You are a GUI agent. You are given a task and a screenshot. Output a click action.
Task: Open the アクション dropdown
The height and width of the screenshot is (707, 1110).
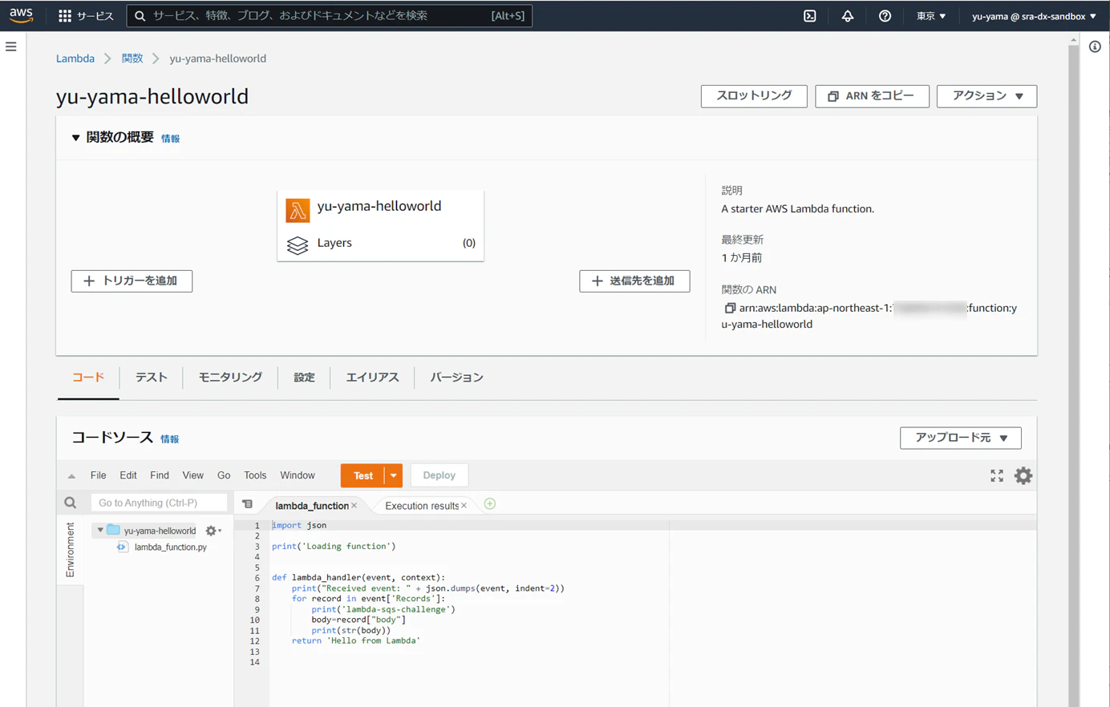click(x=986, y=96)
